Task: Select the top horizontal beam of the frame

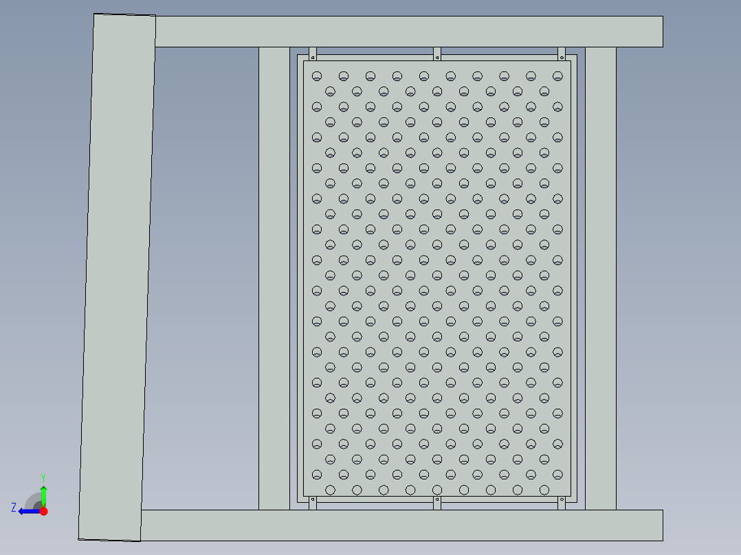Action: pyautogui.click(x=409, y=32)
